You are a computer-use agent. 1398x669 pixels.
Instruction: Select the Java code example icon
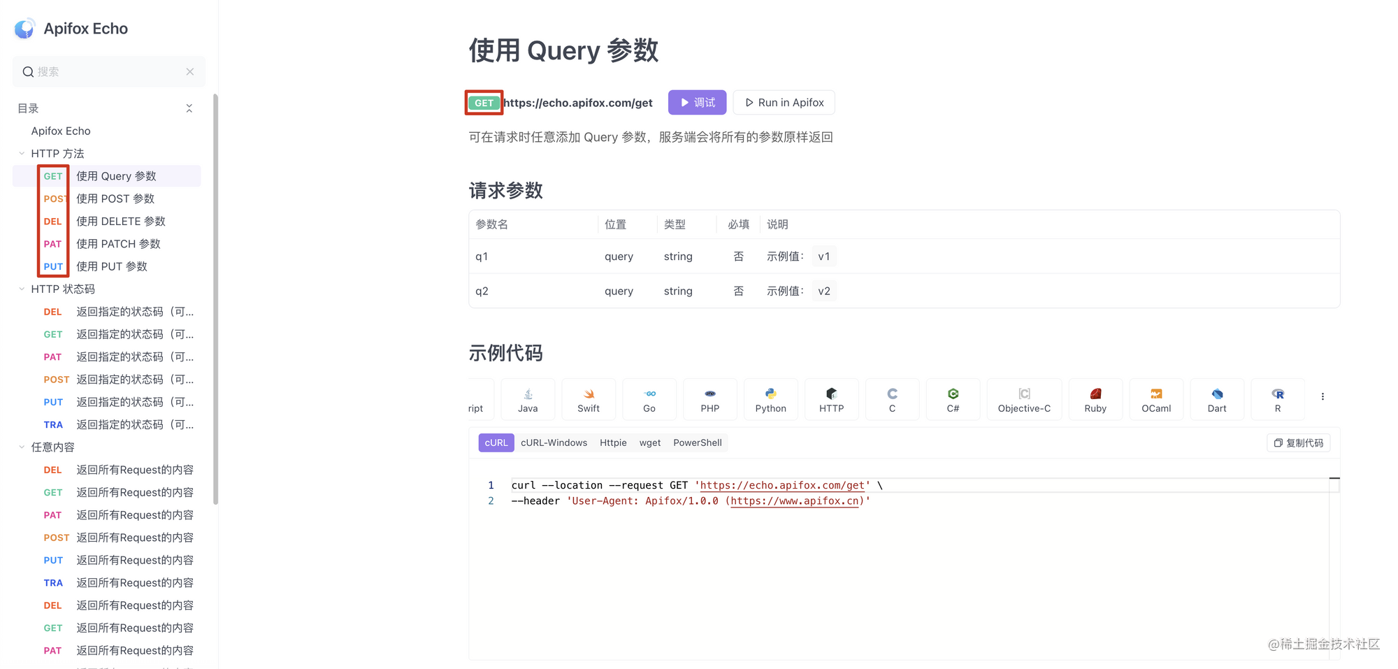[x=527, y=398]
